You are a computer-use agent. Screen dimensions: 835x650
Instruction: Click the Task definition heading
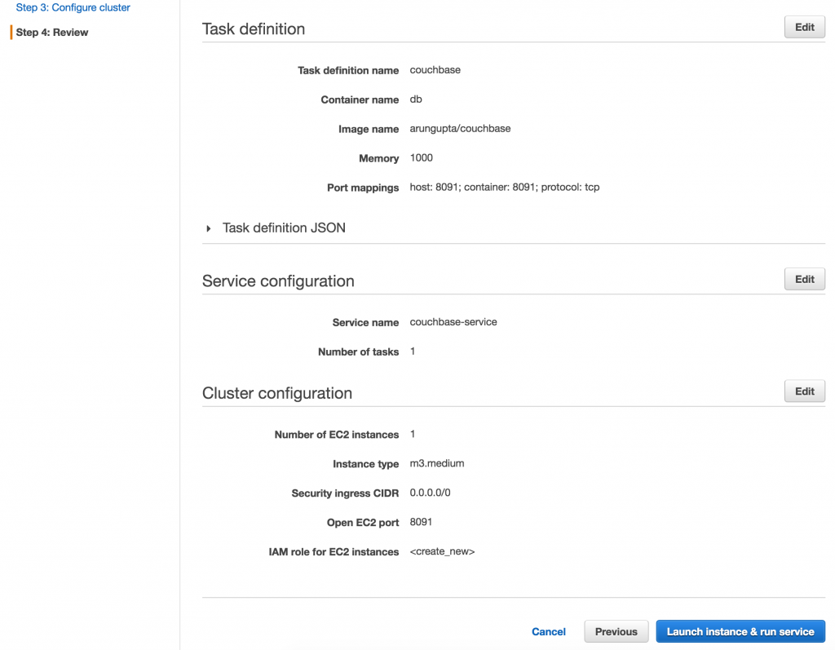[x=254, y=29]
